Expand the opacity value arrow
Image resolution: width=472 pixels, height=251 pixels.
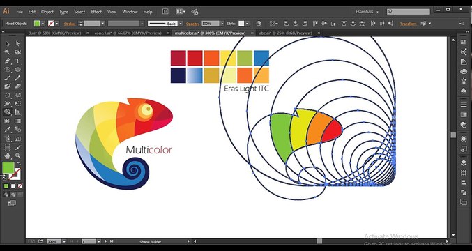point(222,24)
